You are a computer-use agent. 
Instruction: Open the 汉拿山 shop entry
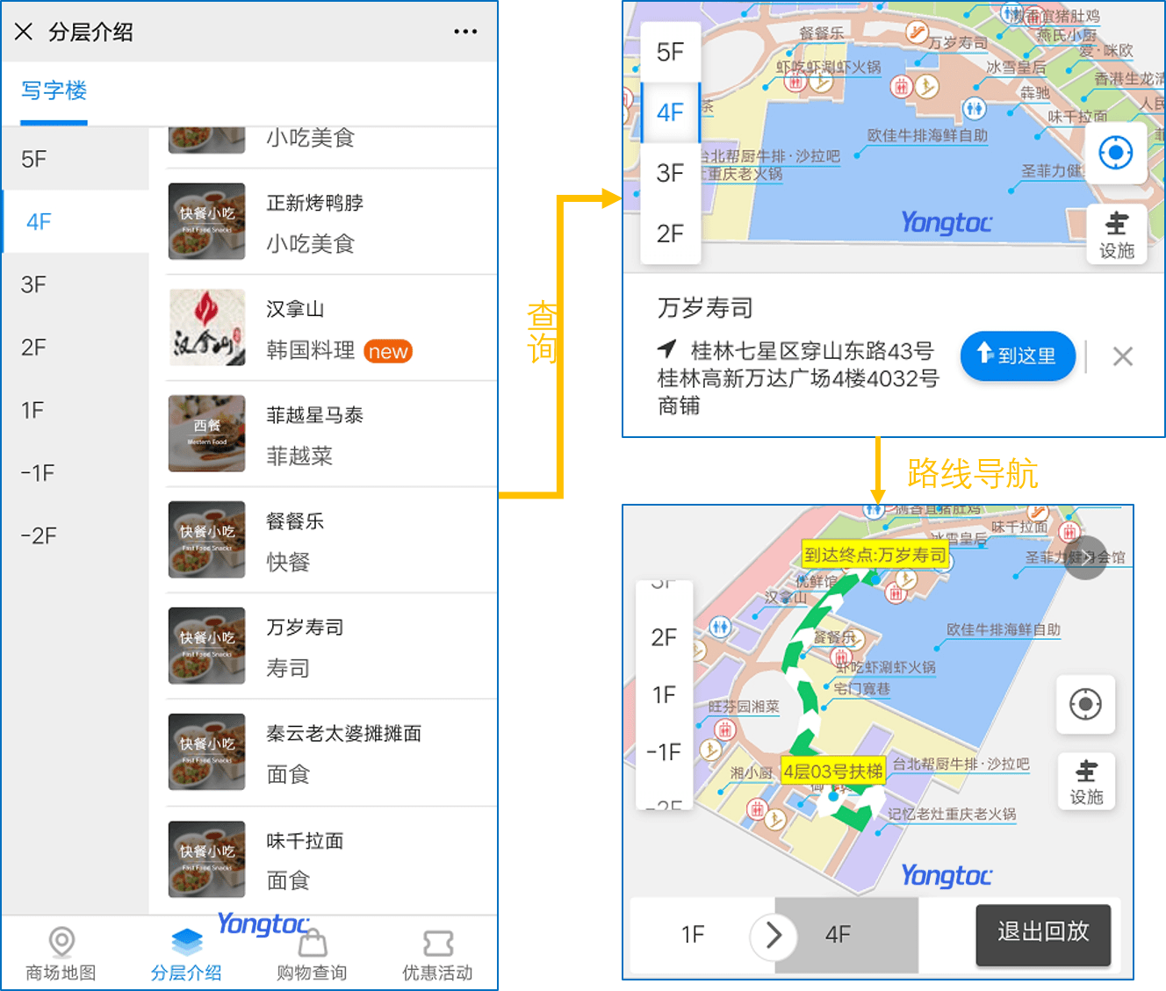coord(332,328)
